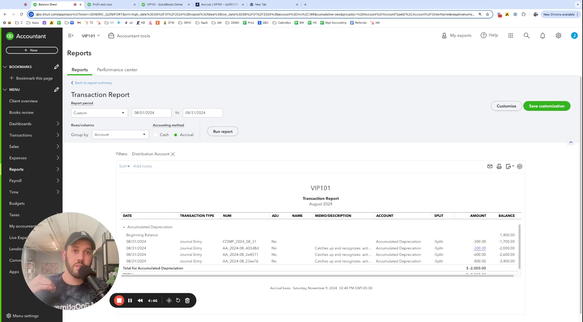Create a new transaction with New

(32, 50)
